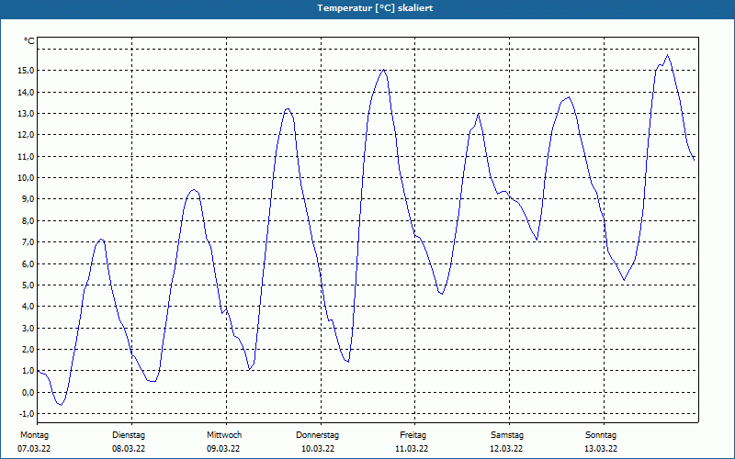This screenshot has width=735, height=459.
Task: Select the Freitag day label
Action: [x=413, y=435]
